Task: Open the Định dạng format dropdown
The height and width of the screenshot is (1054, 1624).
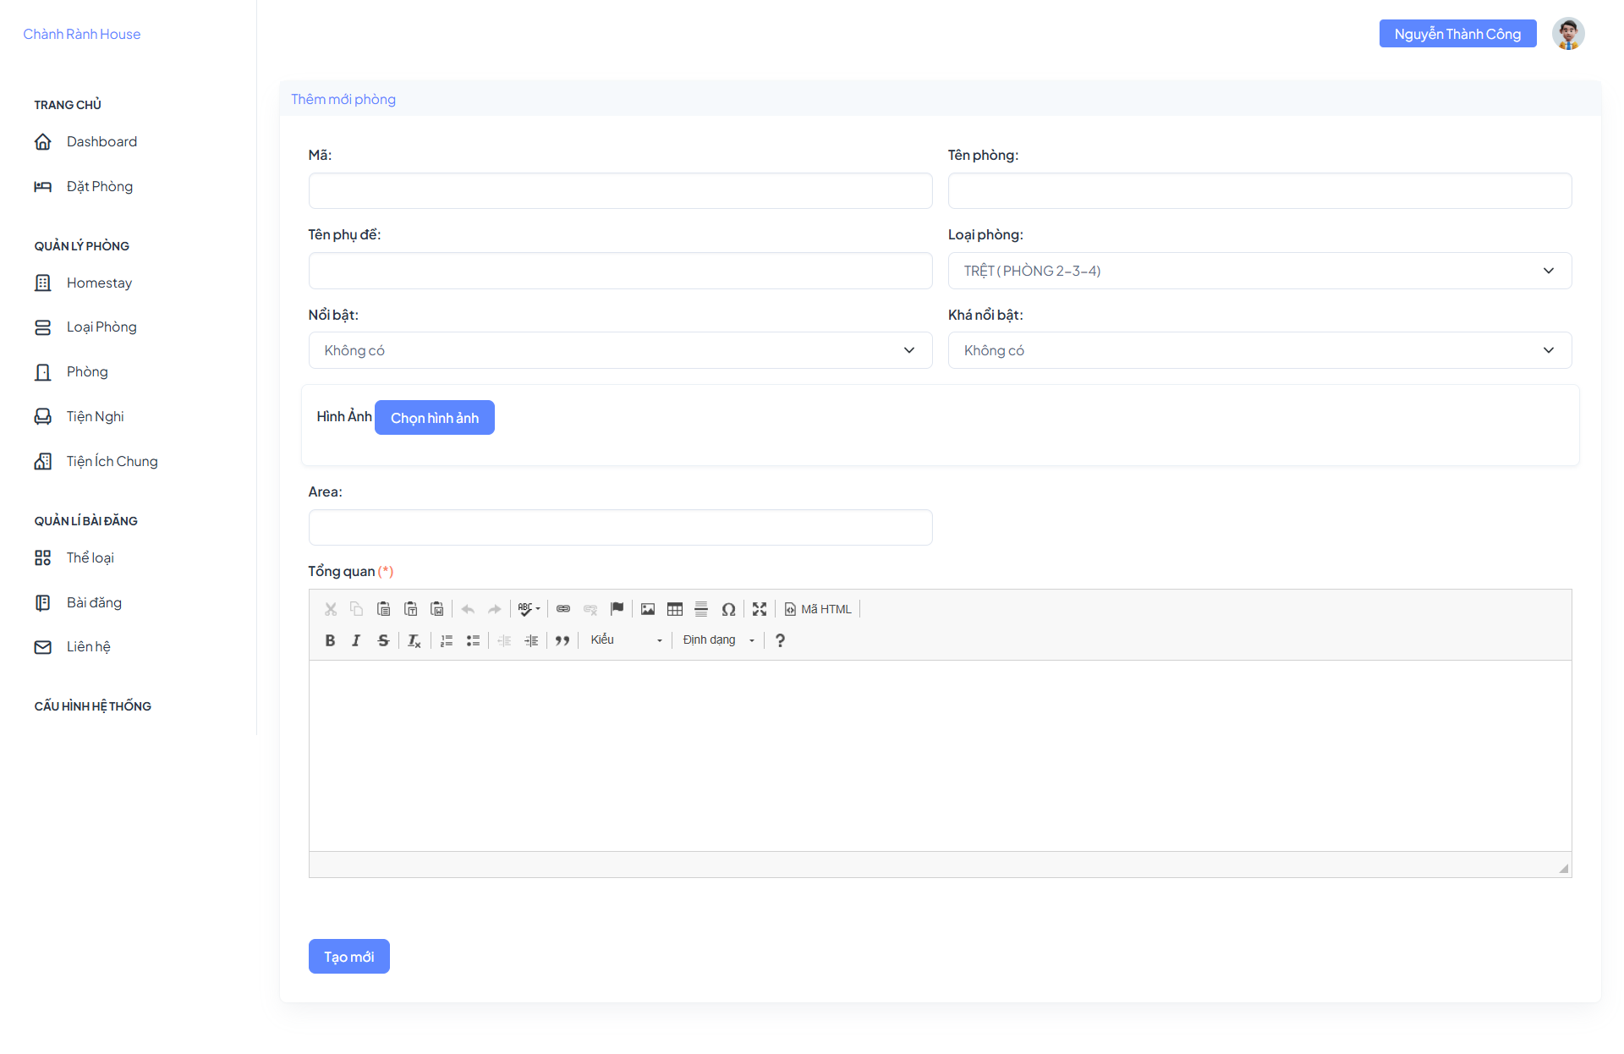Action: 718,640
